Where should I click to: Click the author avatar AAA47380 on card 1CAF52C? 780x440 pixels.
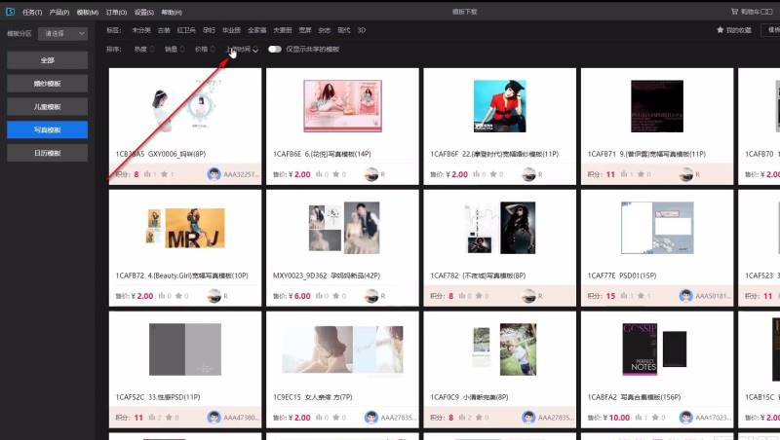pyautogui.click(x=214, y=418)
